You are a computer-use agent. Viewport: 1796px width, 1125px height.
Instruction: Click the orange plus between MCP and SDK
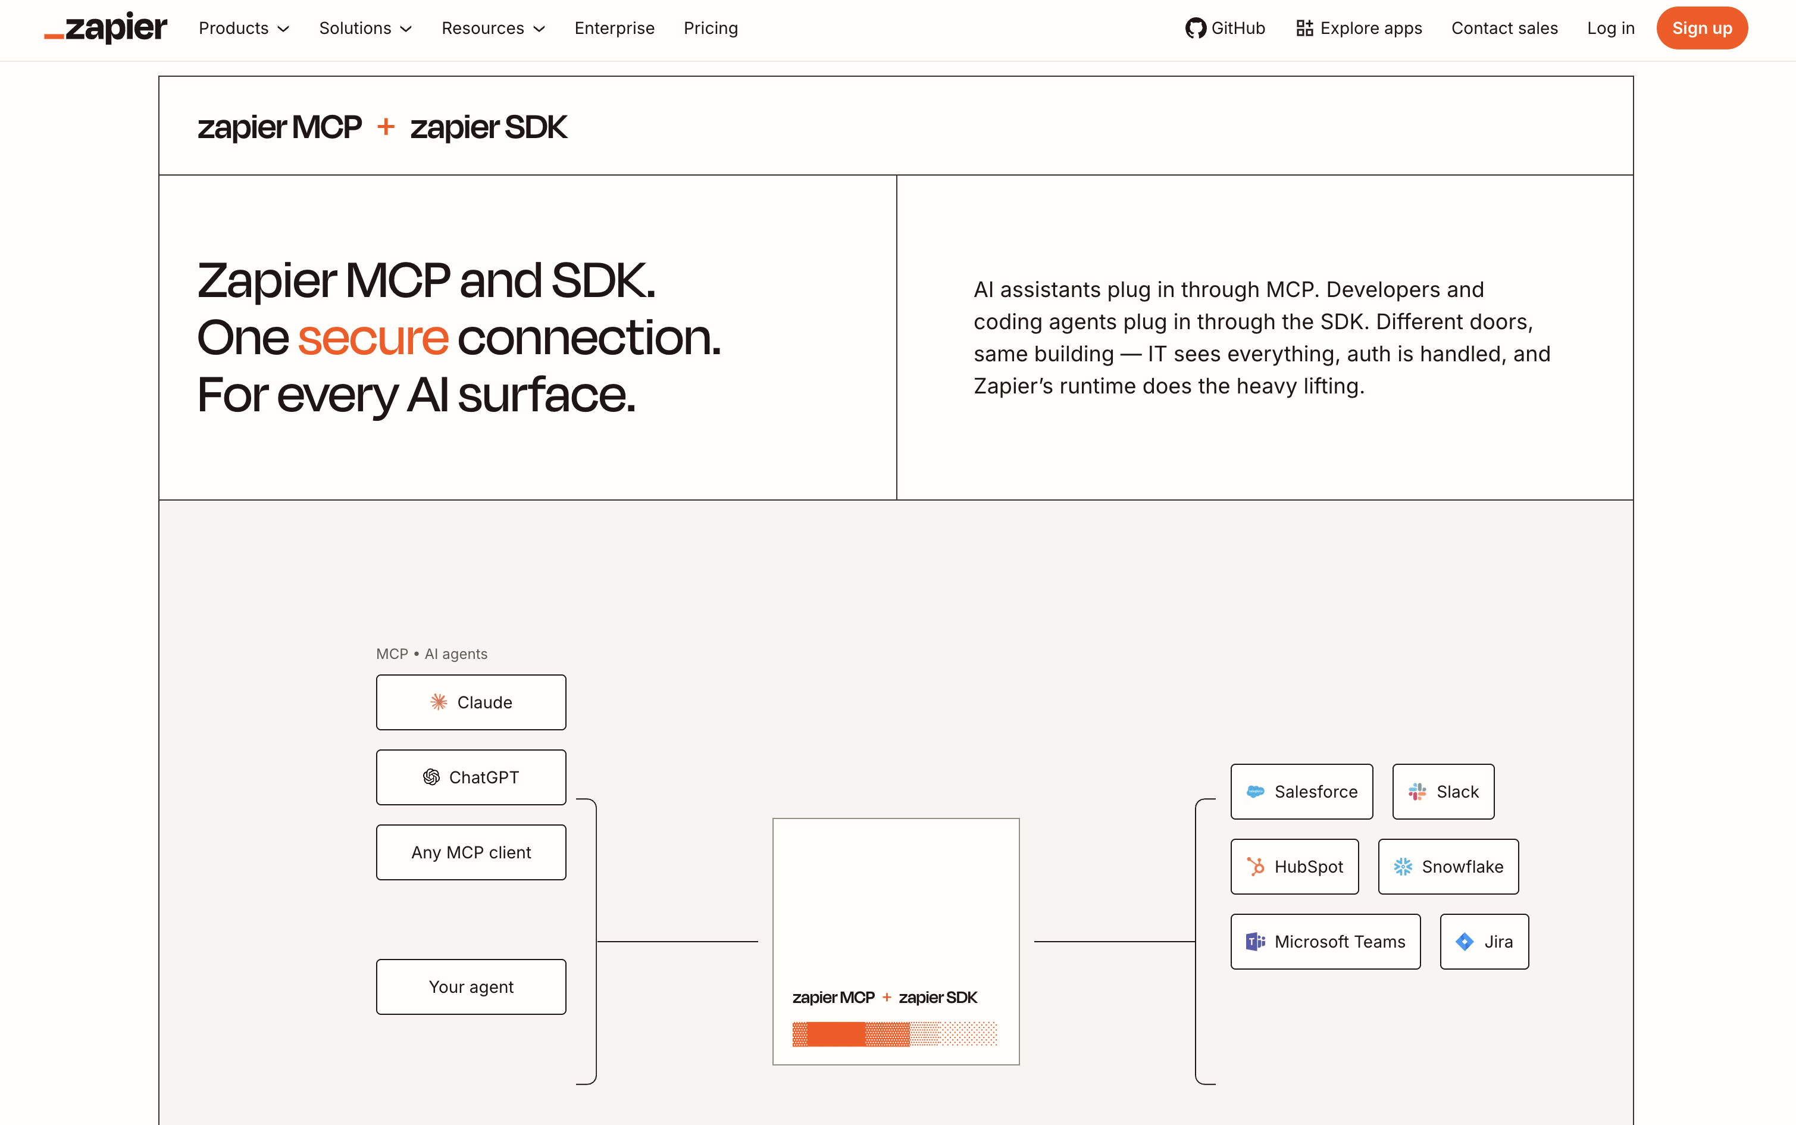click(x=386, y=126)
